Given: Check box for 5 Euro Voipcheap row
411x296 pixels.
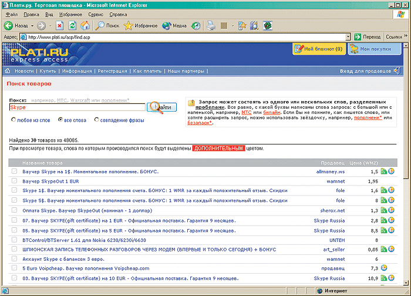Looking at the screenshot, I should (14, 268).
